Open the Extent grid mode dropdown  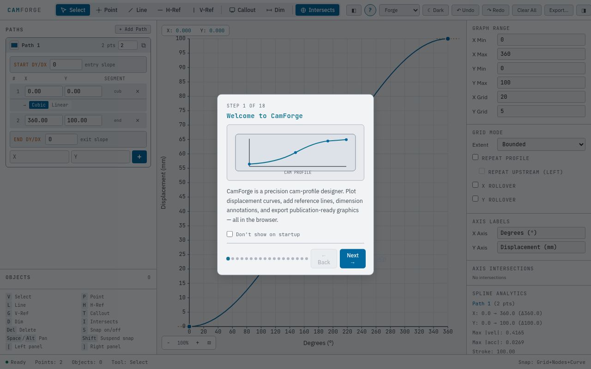[x=541, y=144]
